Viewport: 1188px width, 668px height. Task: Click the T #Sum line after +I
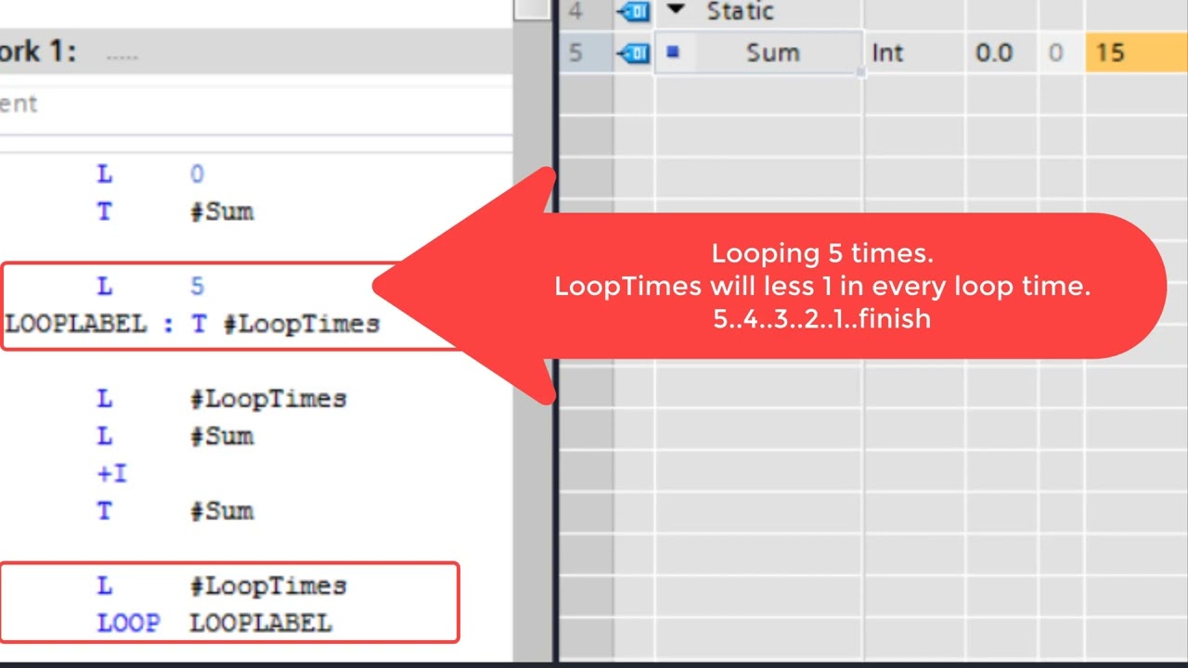[174, 511]
